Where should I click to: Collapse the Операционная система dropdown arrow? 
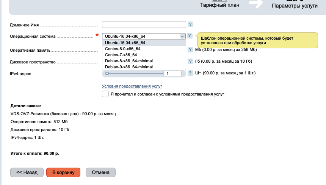pos(182,37)
